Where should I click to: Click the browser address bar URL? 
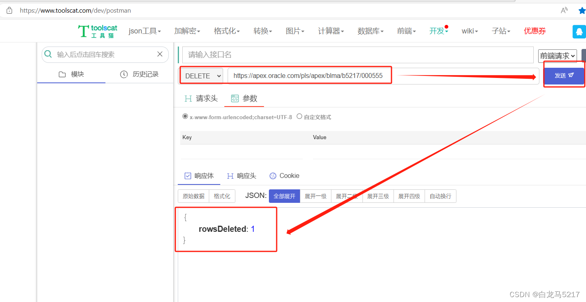pos(76,11)
